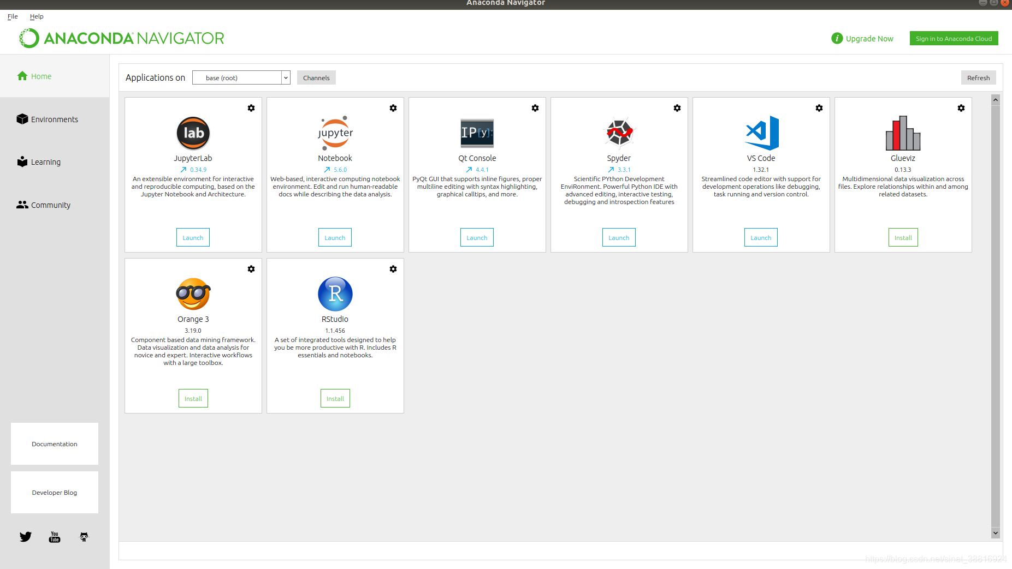Install Glueviz
Image resolution: width=1012 pixels, height=569 pixels.
(903, 237)
